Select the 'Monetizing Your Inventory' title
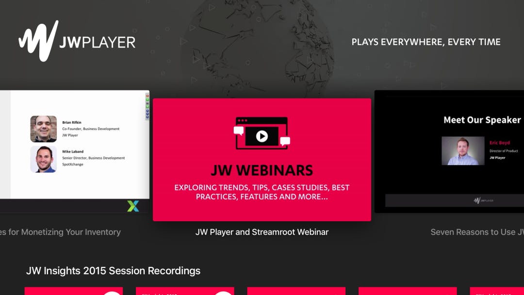The width and height of the screenshot is (524, 295). (x=60, y=232)
